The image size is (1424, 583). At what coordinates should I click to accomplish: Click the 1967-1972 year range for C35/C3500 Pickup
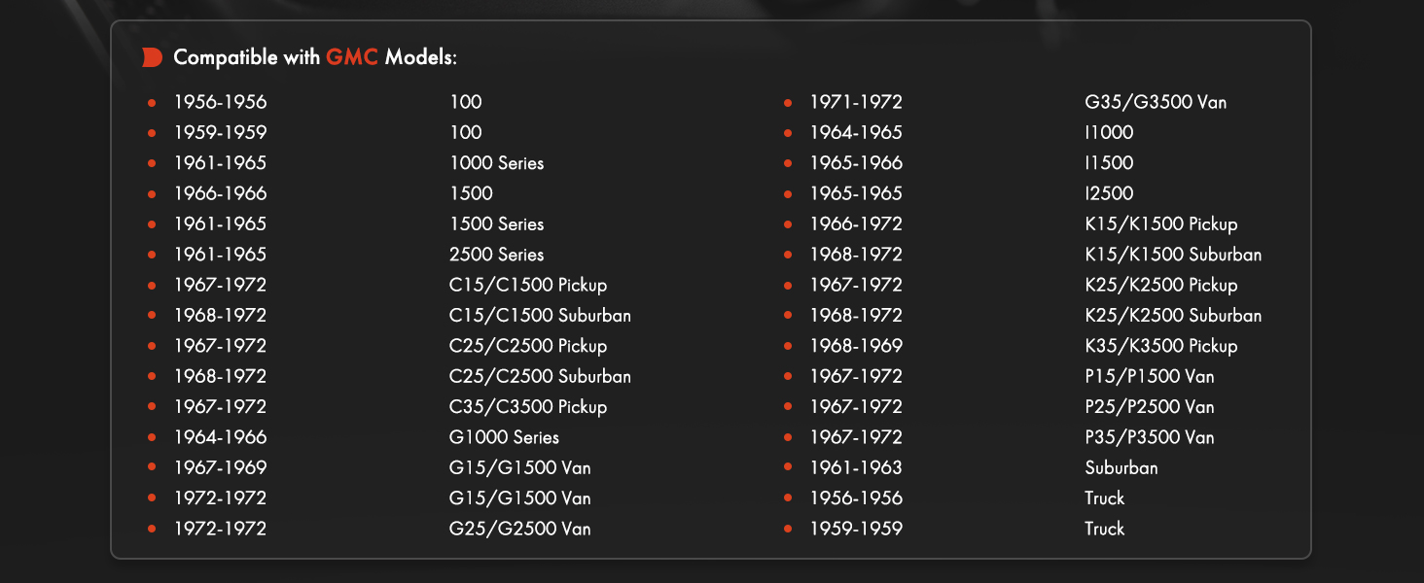pyautogui.click(x=220, y=407)
